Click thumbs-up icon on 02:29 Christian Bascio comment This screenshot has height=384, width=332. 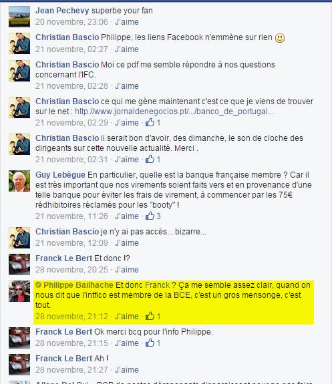pos(150,122)
